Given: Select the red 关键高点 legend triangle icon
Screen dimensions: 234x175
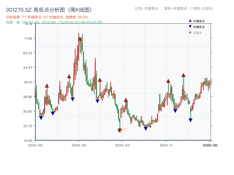Looking at the screenshot, I should (x=190, y=21).
